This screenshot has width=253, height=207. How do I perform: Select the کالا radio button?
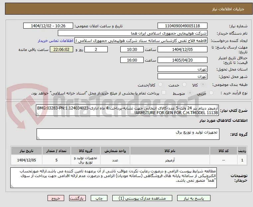(x=203, y=85)
